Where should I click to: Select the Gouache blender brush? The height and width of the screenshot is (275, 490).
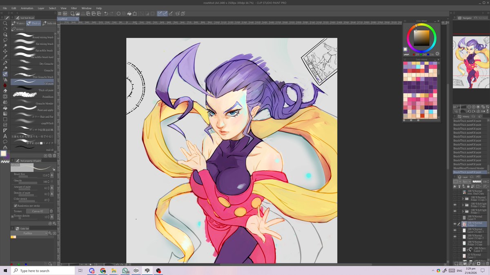[33, 103]
